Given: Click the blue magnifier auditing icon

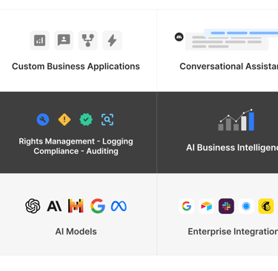Looking at the screenshot, I should (x=107, y=120).
